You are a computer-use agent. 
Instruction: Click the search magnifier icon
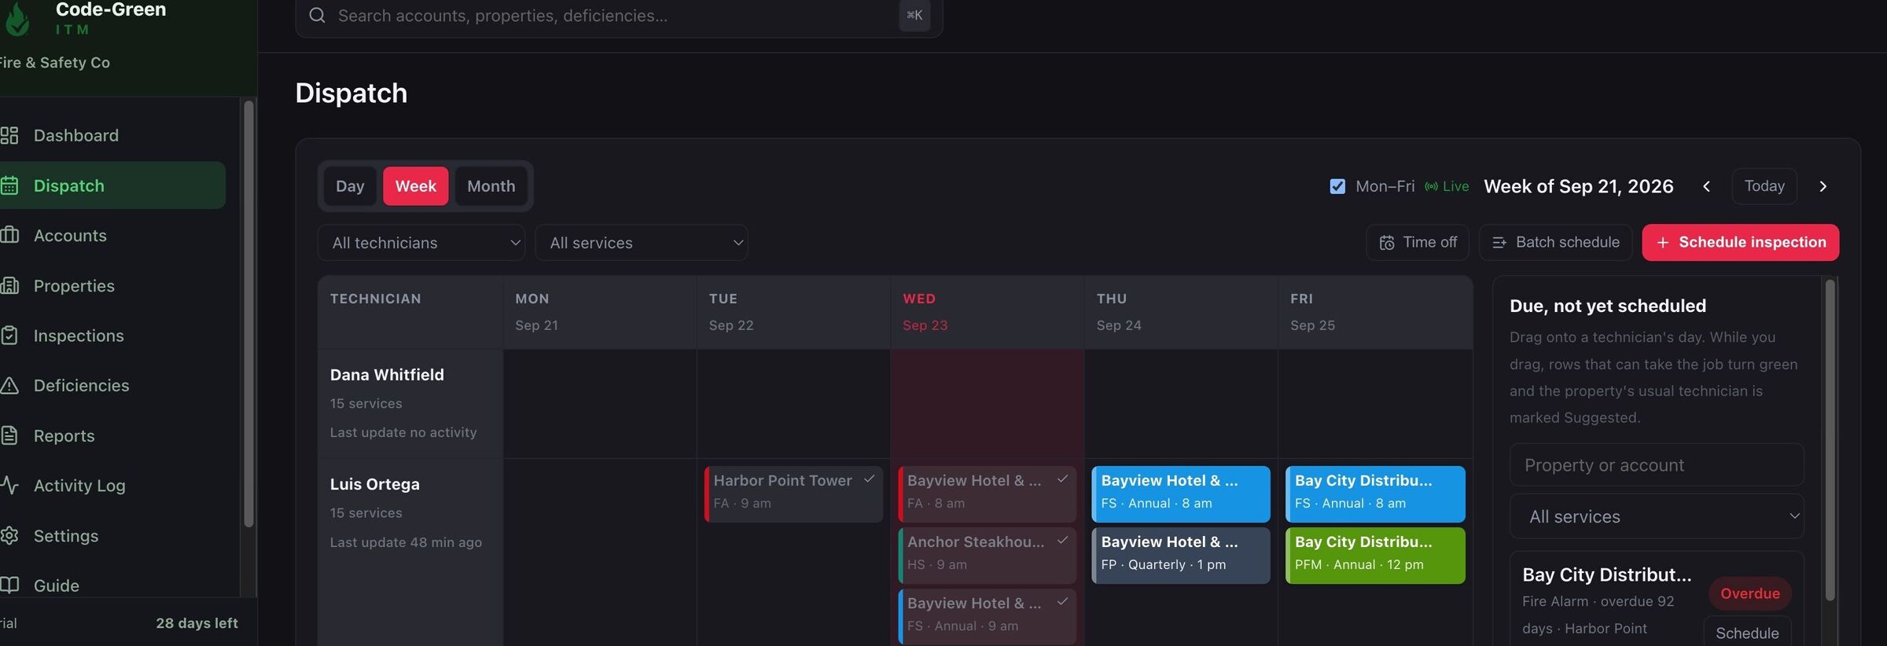(317, 16)
